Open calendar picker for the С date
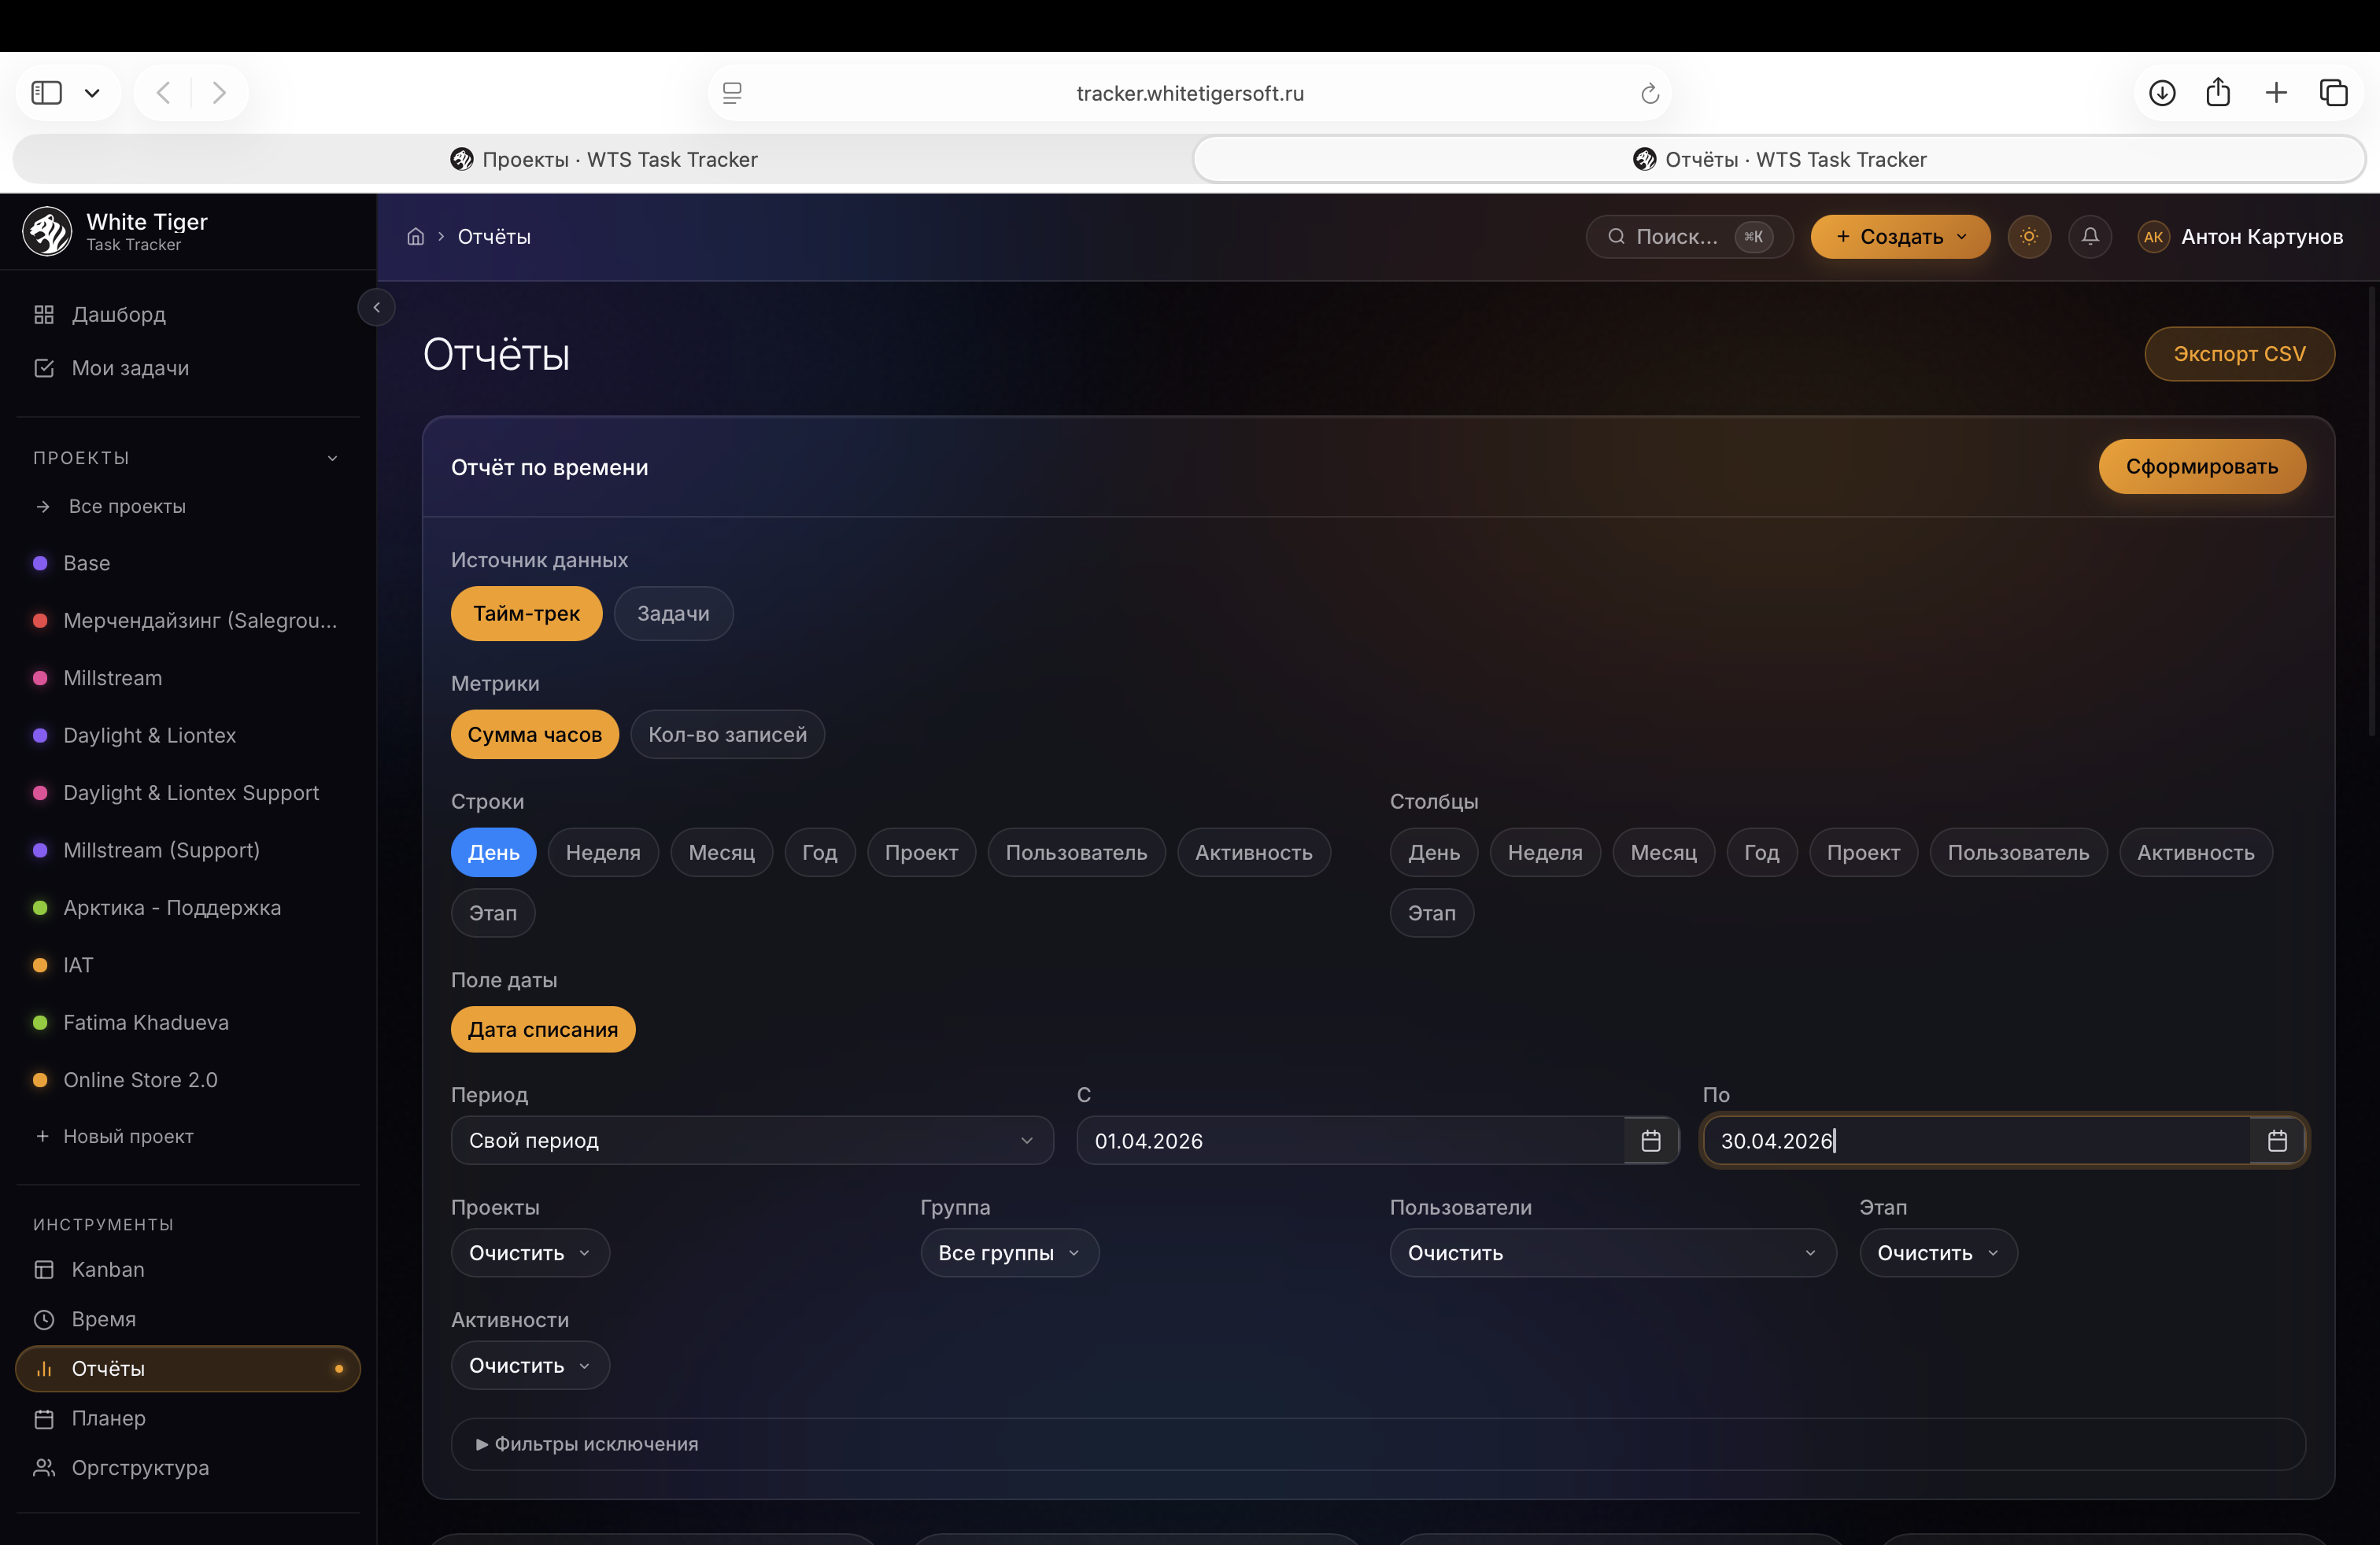The width and height of the screenshot is (2380, 1545). click(x=1651, y=1140)
